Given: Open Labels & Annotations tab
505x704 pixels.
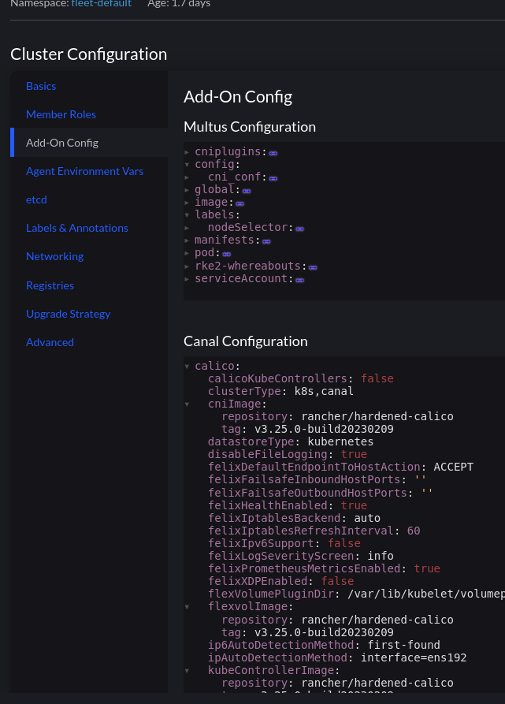Looking at the screenshot, I should tap(77, 228).
